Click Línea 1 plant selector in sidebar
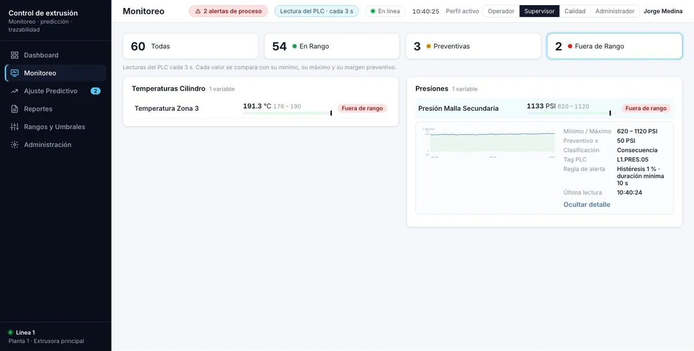The image size is (694, 351). [x=56, y=337]
